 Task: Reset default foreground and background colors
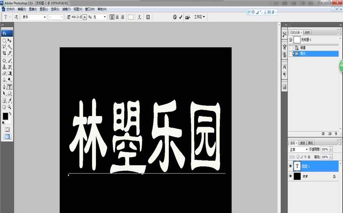pyautogui.click(x=3, y=123)
